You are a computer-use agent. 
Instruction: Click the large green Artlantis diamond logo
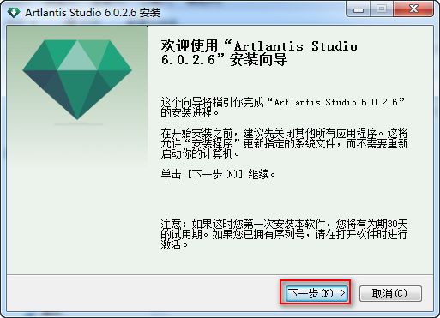pyautogui.click(x=77, y=80)
